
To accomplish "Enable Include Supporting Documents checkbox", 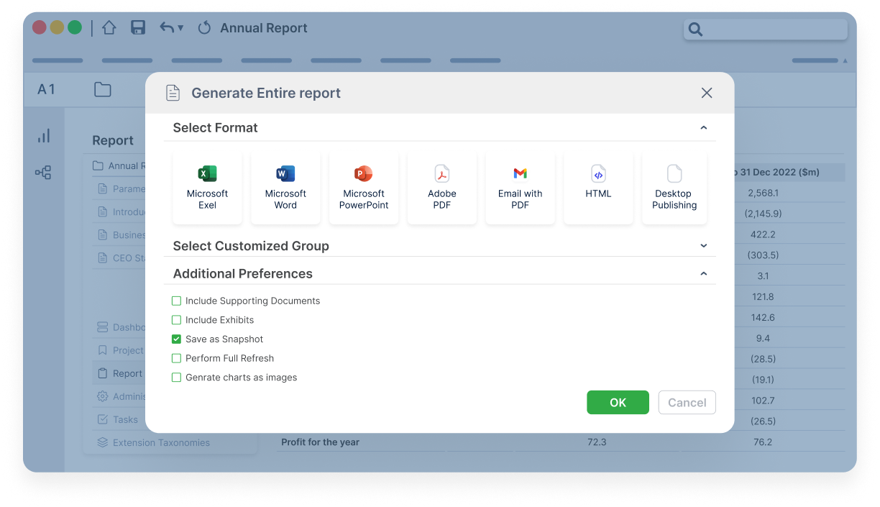I will click(x=176, y=301).
